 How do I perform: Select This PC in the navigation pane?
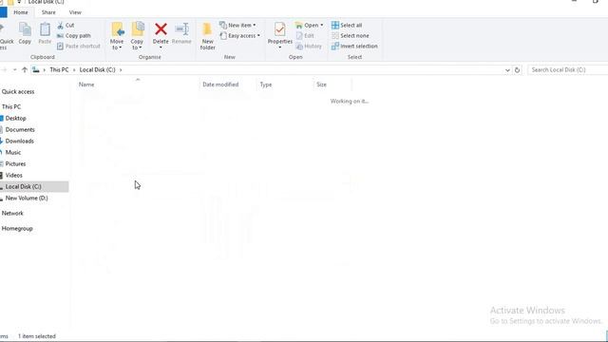[11, 106]
